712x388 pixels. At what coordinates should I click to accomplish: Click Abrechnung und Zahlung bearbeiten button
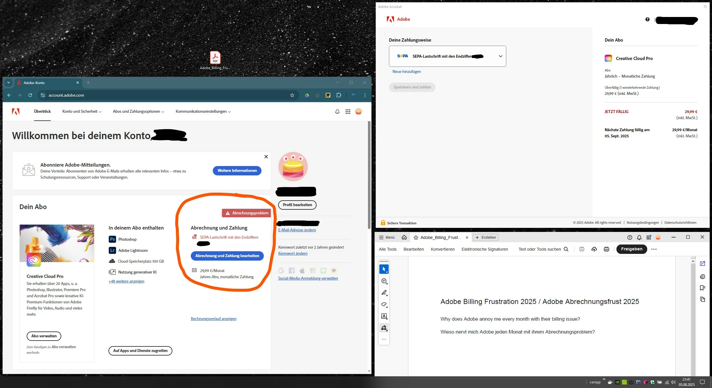point(227,256)
